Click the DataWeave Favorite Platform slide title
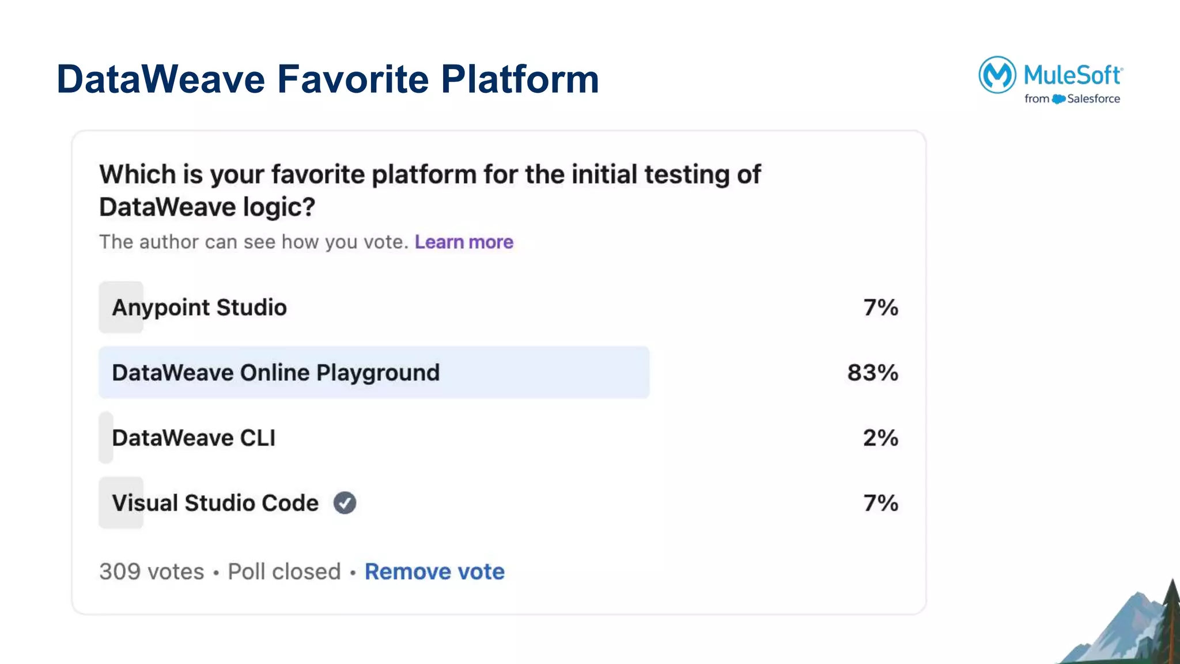The image size is (1180, 664). point(328,79)
